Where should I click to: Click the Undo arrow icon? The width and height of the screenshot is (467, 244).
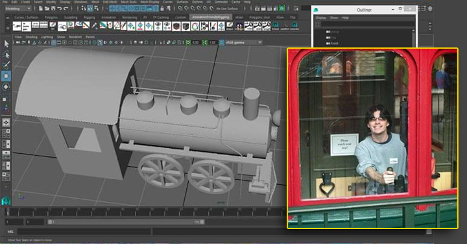(x=60, y=8)
